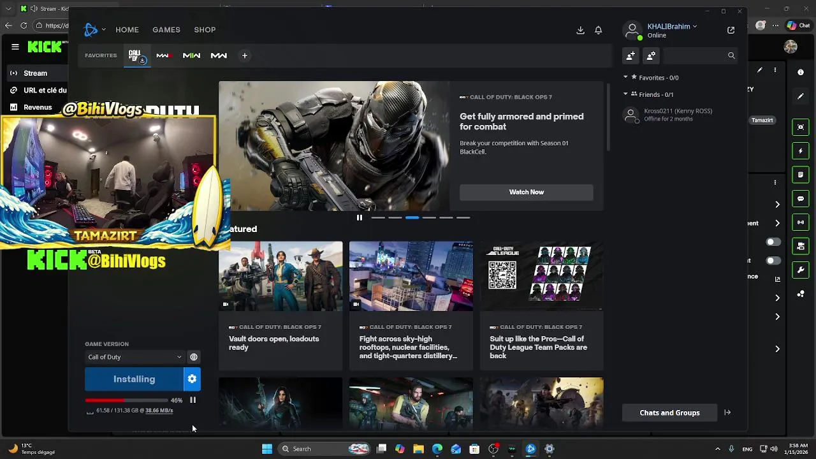Pause the Call of Duty download

click(193, 400)
